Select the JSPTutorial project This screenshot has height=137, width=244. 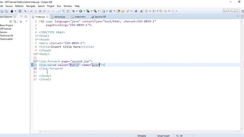coord(6,29)
